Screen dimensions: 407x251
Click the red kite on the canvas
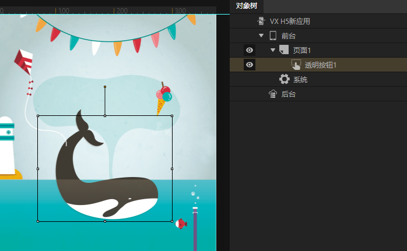coord(24,62)
